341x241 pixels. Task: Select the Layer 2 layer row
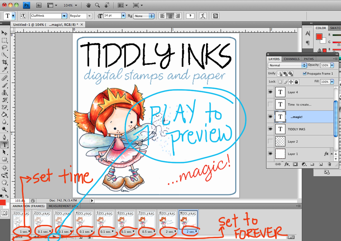(x=300, y=141)
